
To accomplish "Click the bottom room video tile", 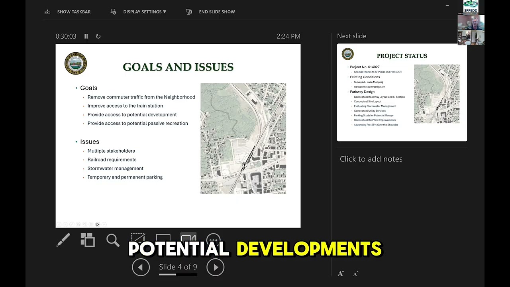I will 471,37.
